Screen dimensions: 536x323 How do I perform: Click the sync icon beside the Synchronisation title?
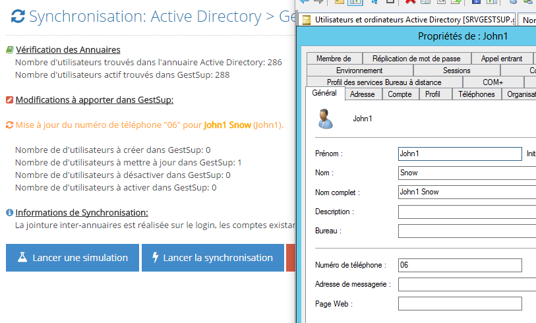point(18,16)
